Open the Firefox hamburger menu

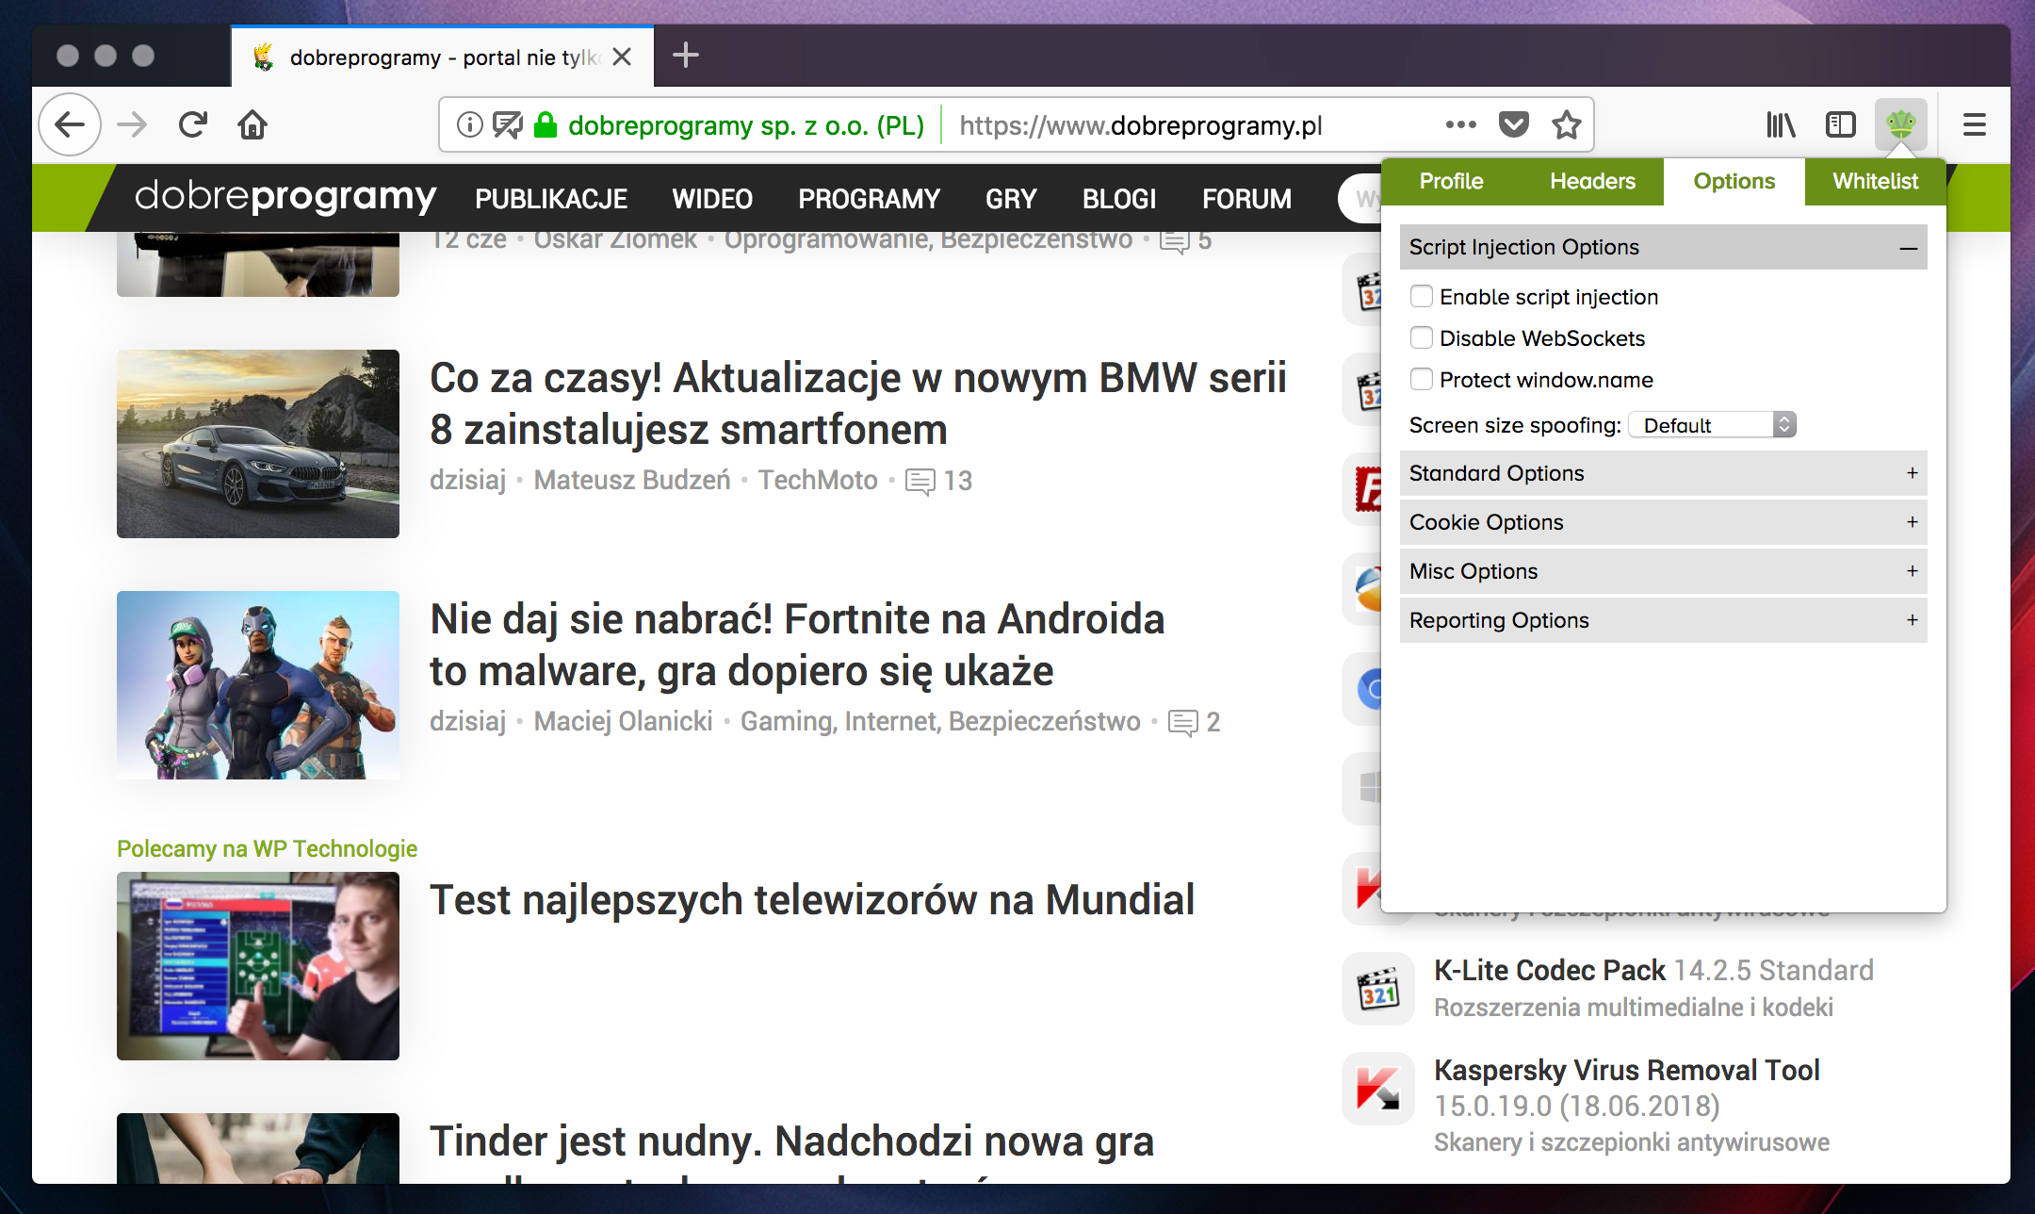click(x=1975, y=124)
